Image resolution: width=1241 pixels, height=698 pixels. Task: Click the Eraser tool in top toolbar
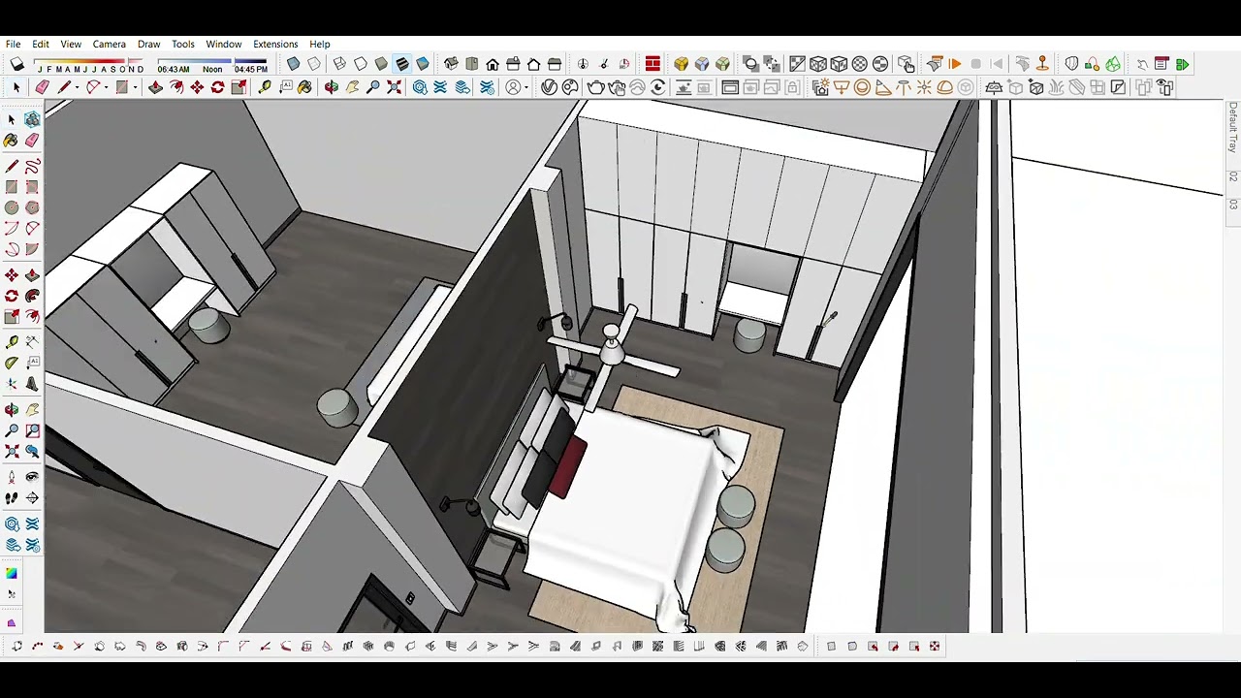pyautogui.click(x=42, y=87)
